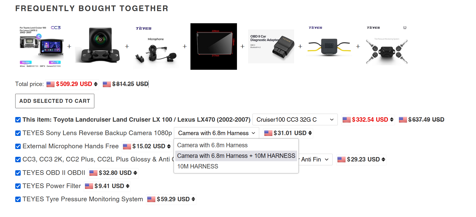Click the OBD II Diagnostic Adapter image

271,47
